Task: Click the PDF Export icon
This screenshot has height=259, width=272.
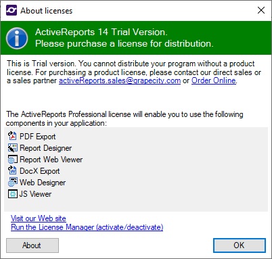Action: point(12,136)
